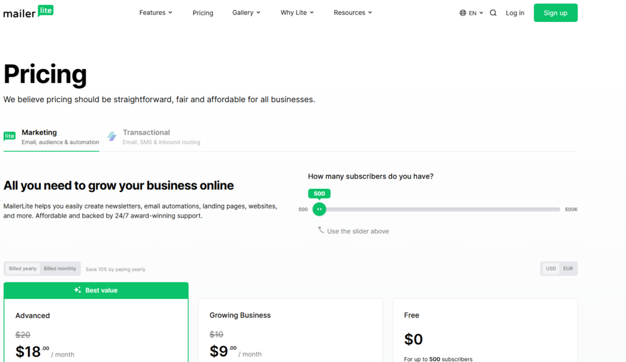Viewport: 626px width, 362px height.
Task: Click the subscriber slider handle
Action: tap(319, 209)
